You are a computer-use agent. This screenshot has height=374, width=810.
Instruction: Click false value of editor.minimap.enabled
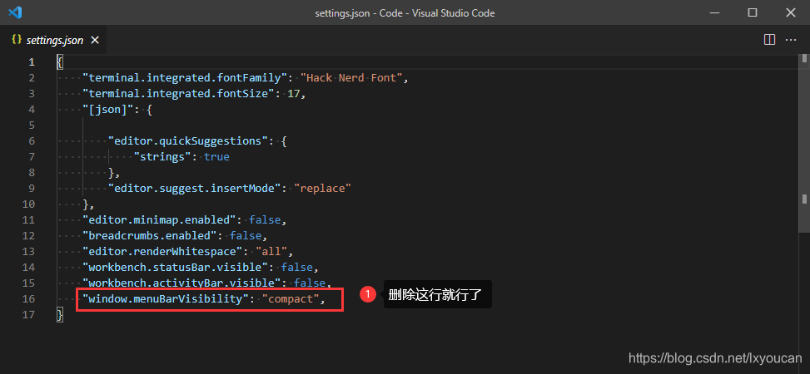click(265, 219)
